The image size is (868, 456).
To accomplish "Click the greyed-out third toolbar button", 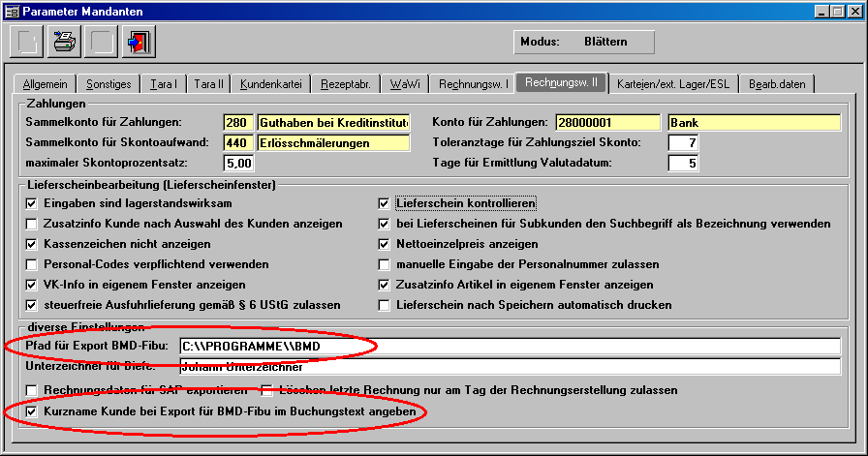I will pos(102,44).
